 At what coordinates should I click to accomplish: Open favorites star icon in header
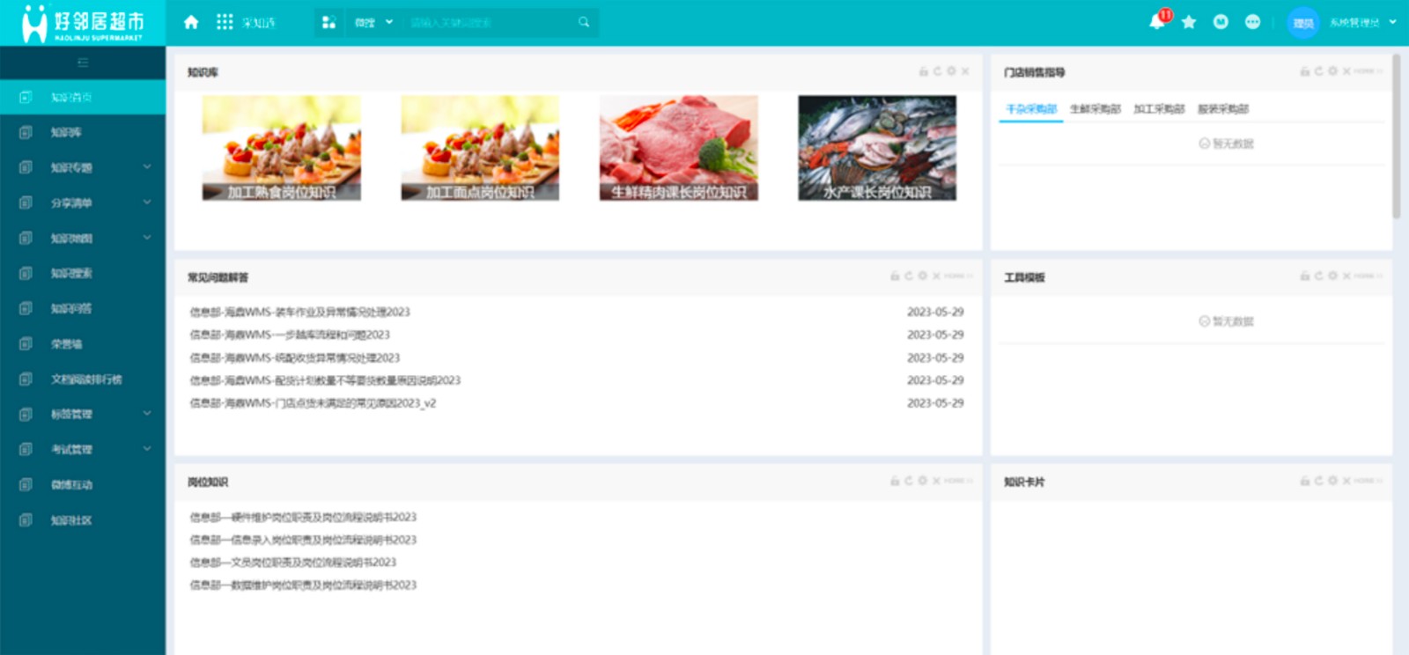[x=1189, y=22]
